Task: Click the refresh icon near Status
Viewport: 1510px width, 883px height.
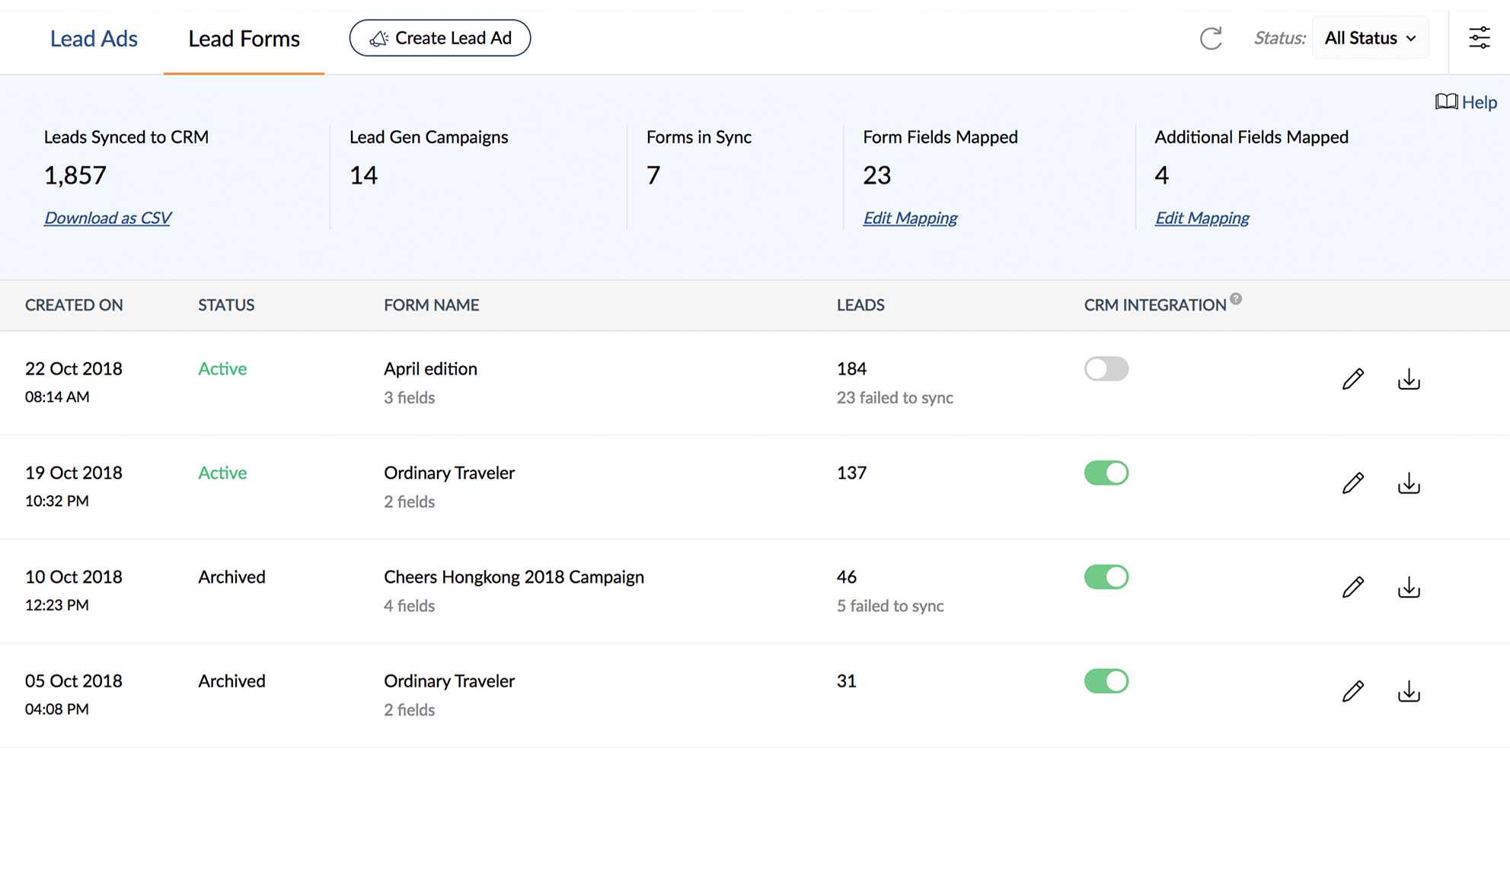Action: click(x=1211, y=38)
